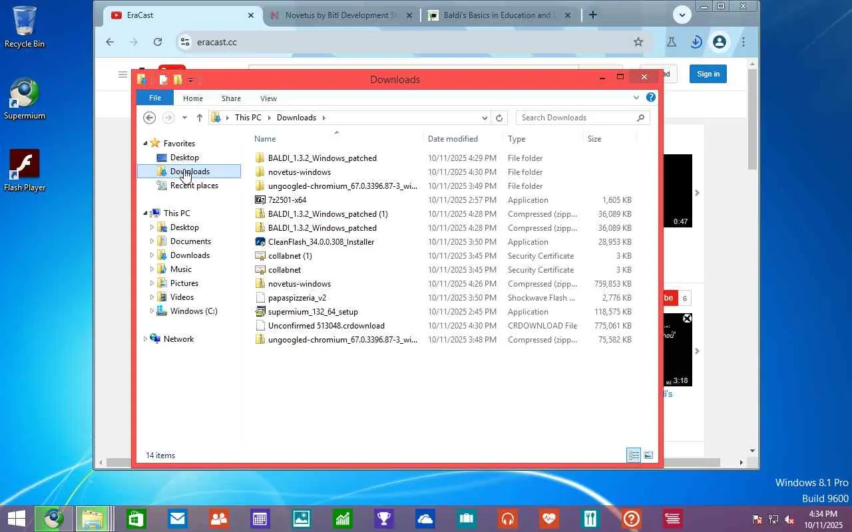Viewport: 852px width, 532px height.
Task: Open the Health & Fitness heart app
Action: click(548, 519)
